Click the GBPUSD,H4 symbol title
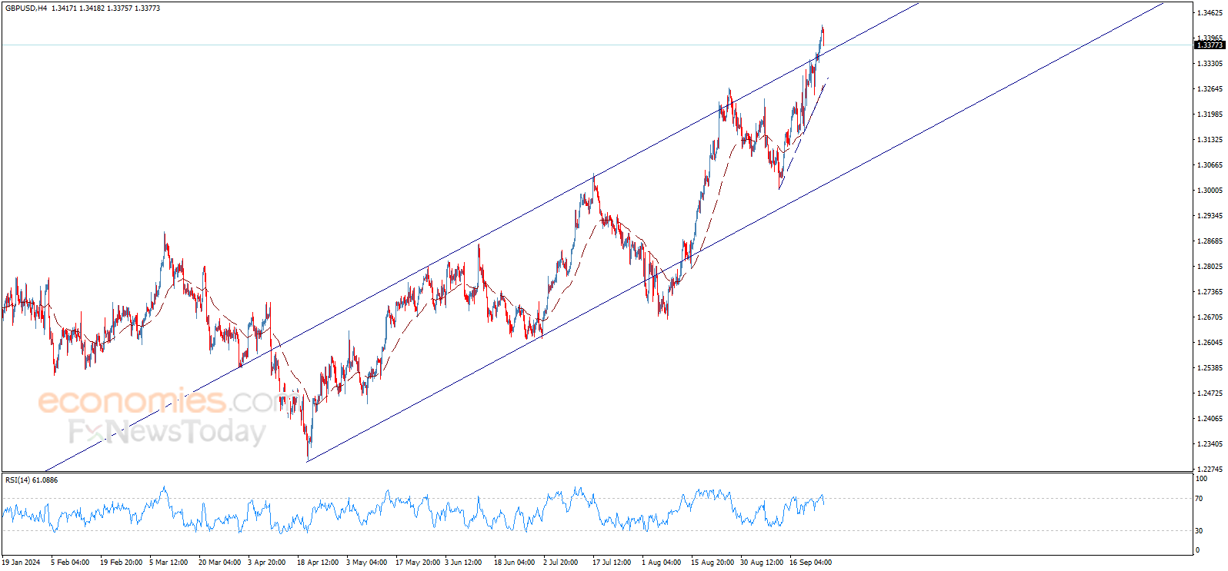The image size is (1228, 571). click(26, 8)
